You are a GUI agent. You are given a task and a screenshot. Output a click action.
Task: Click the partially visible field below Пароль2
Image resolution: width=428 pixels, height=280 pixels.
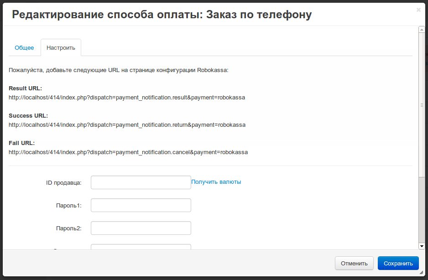[x=141, y=247]
